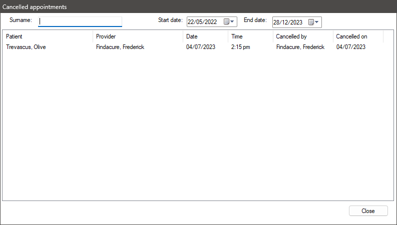Click the appointment Date cell 04/07/2023
The image size is (397, 225).
pyautogui.click(x=201, y=47)
